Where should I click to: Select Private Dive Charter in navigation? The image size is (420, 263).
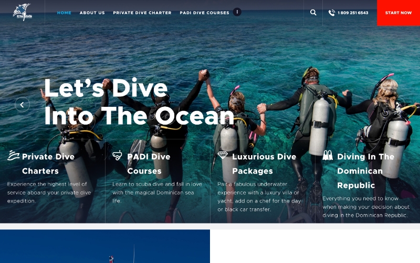[x=142, y=13]
